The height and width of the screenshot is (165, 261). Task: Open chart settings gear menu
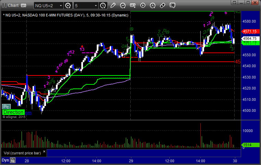point(68,5)
